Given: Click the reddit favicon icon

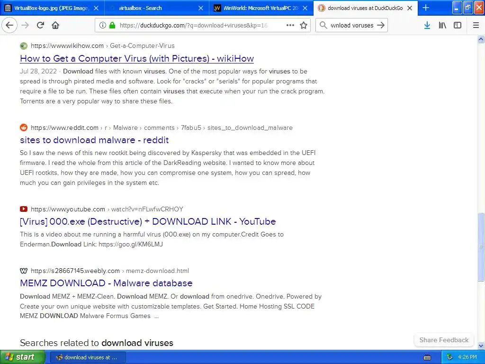Looking at the screenshot, I should click(x=24, y=127).
